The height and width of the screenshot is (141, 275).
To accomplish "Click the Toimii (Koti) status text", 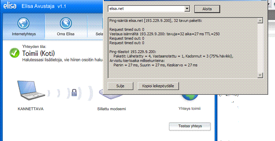I will 39,53.
